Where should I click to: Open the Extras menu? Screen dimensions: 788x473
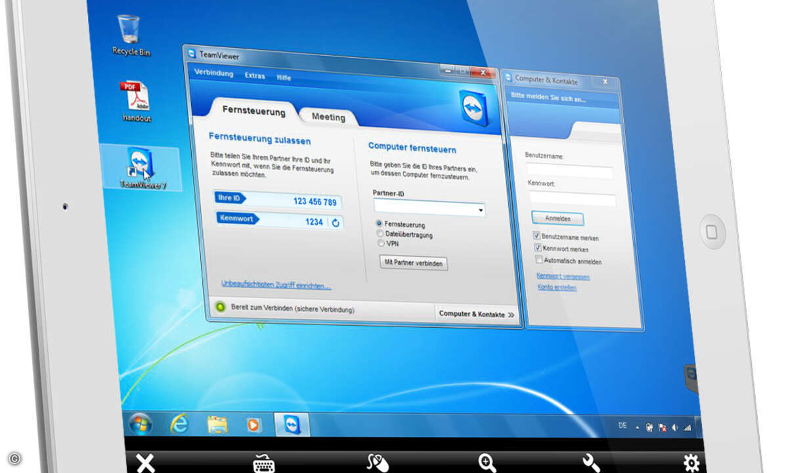click(255, 76)
